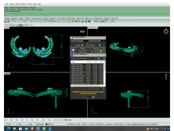
Task: Open the Brave browser in the taskbar
Action: coord(32,128)
